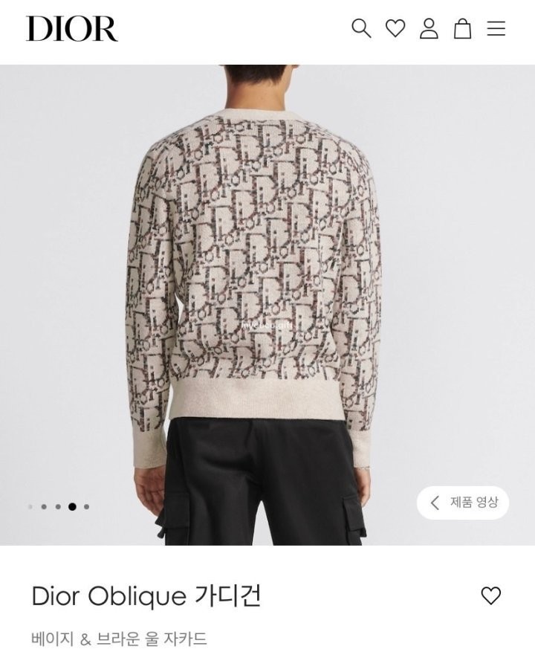Click the Dior Oblique 가디건 product title
This screenshot has width=535, height=649.
pyautogui.click(x=146, y=596)
